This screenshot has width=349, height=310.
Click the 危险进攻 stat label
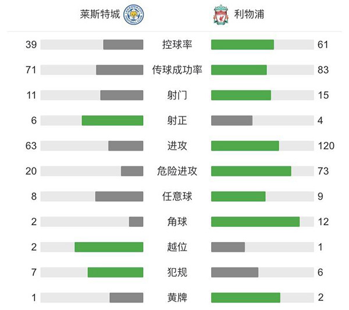pos(177,171)
